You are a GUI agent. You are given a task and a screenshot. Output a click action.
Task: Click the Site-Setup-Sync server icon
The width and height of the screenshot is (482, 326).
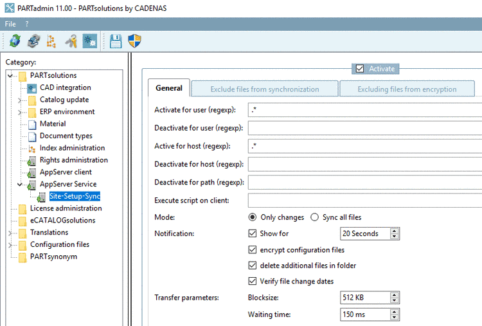[41, 197]
